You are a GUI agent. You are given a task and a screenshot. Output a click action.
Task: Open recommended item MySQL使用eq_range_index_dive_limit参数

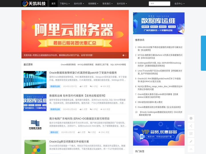(160, 88)
